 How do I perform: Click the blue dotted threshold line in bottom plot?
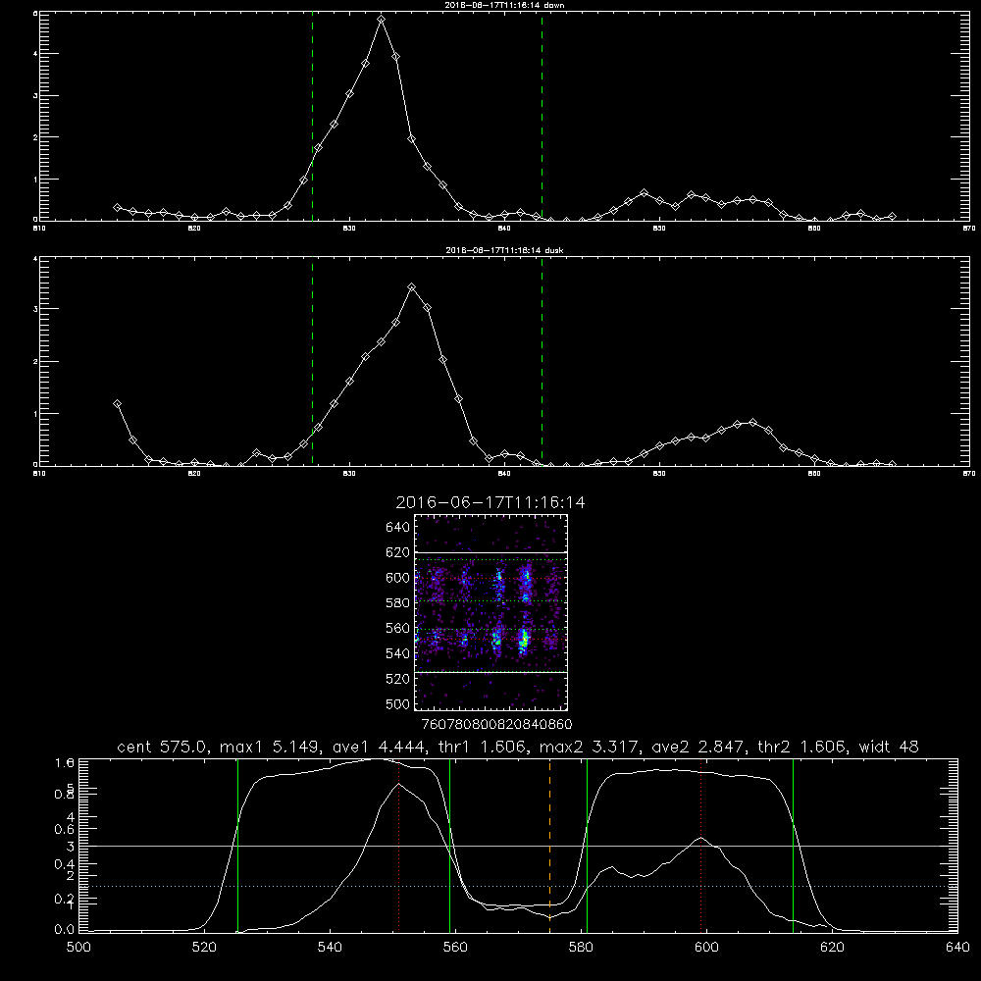(518, 887)
